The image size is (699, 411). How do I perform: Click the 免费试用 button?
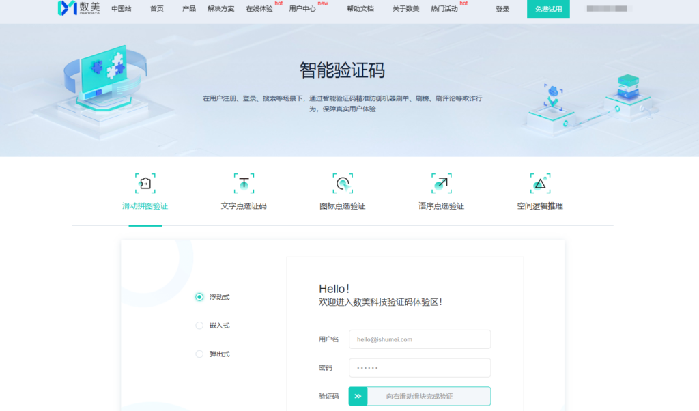point(548,9)
